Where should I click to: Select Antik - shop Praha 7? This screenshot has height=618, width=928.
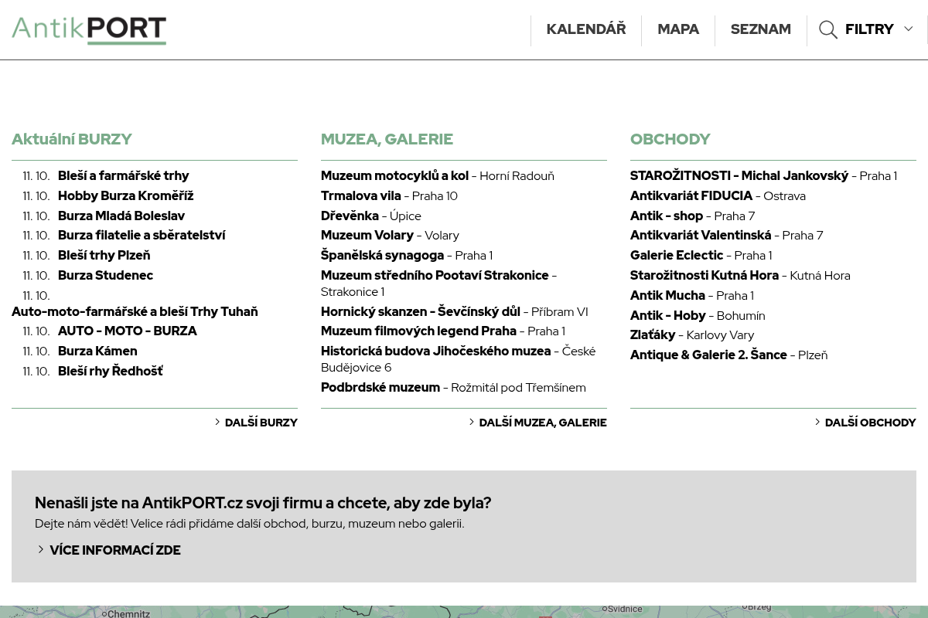pyautogui.click(x=667, y=216)
